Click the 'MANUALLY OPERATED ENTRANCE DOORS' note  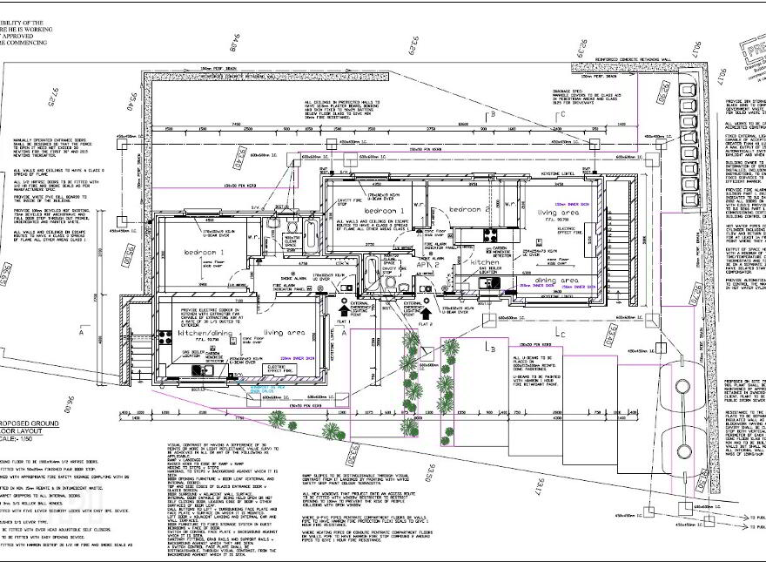point(53,149)
